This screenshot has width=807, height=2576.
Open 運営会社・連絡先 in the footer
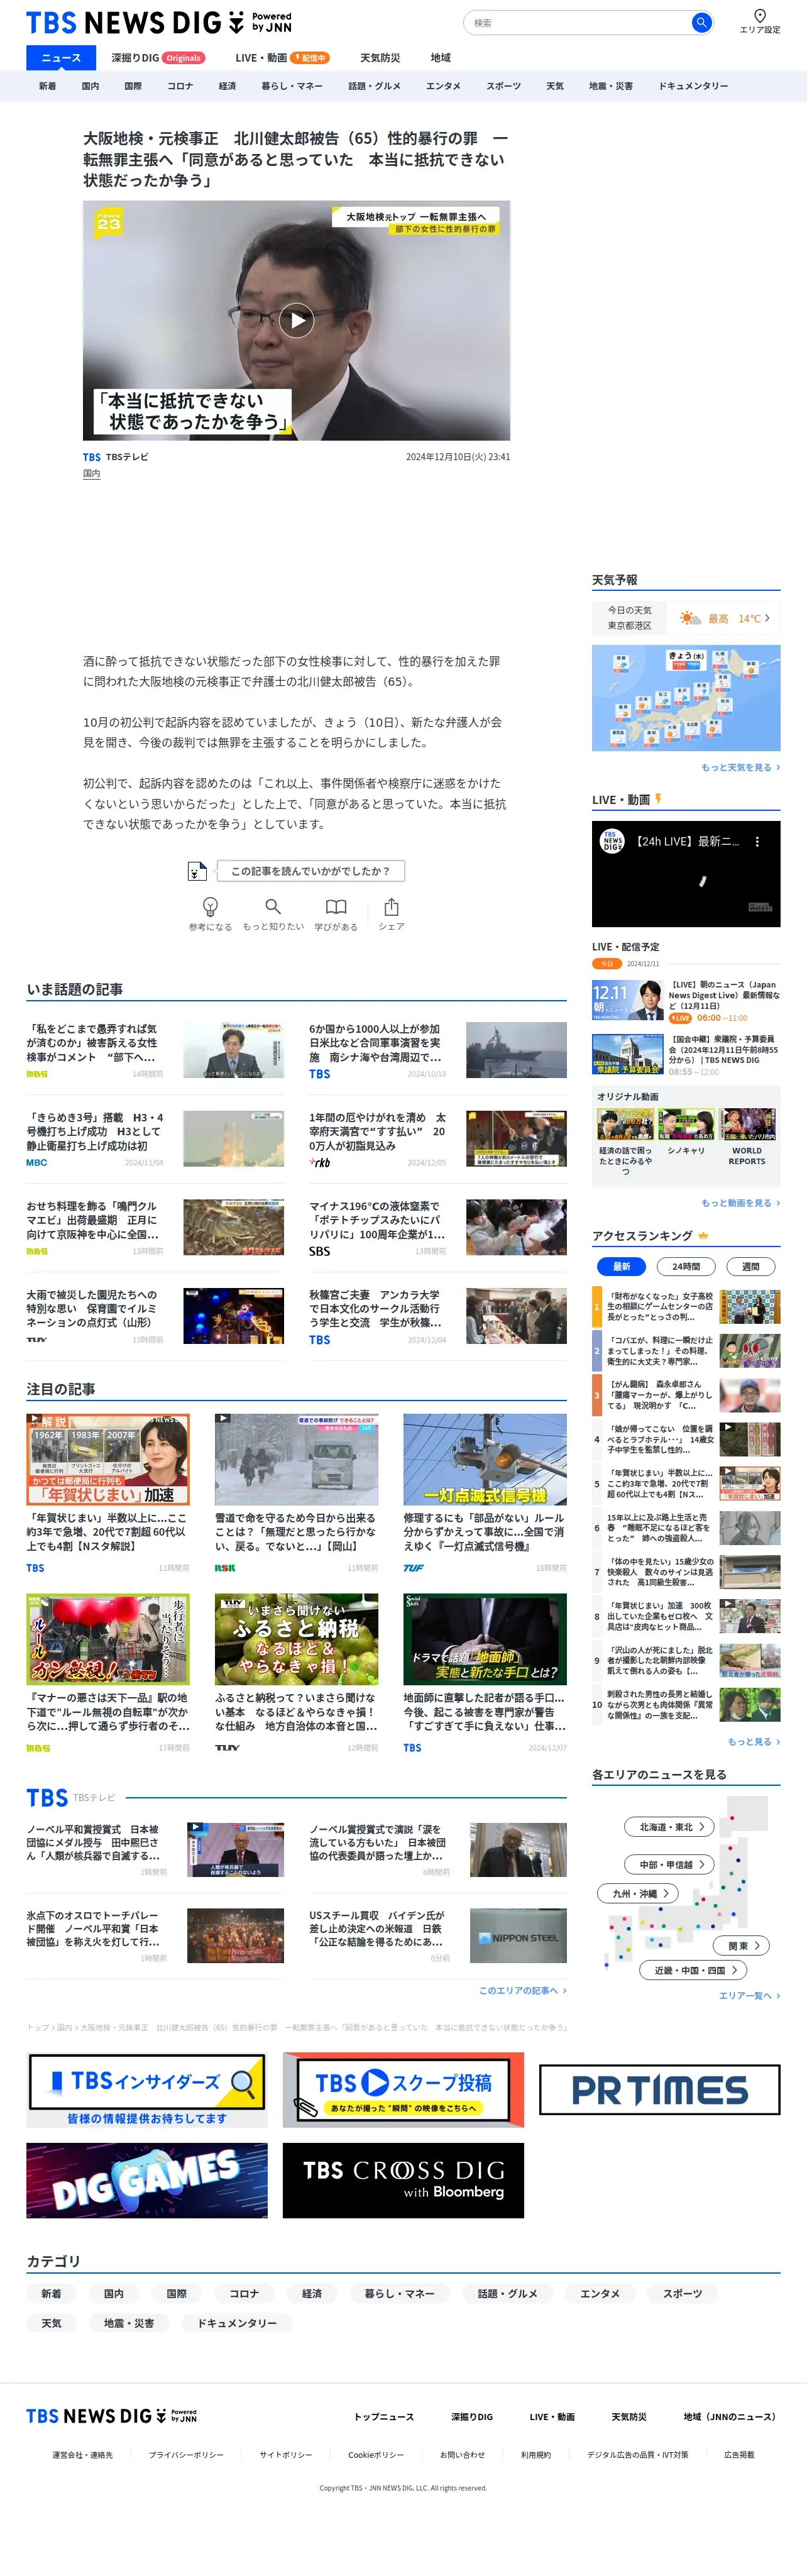(x=82, y=2455)
